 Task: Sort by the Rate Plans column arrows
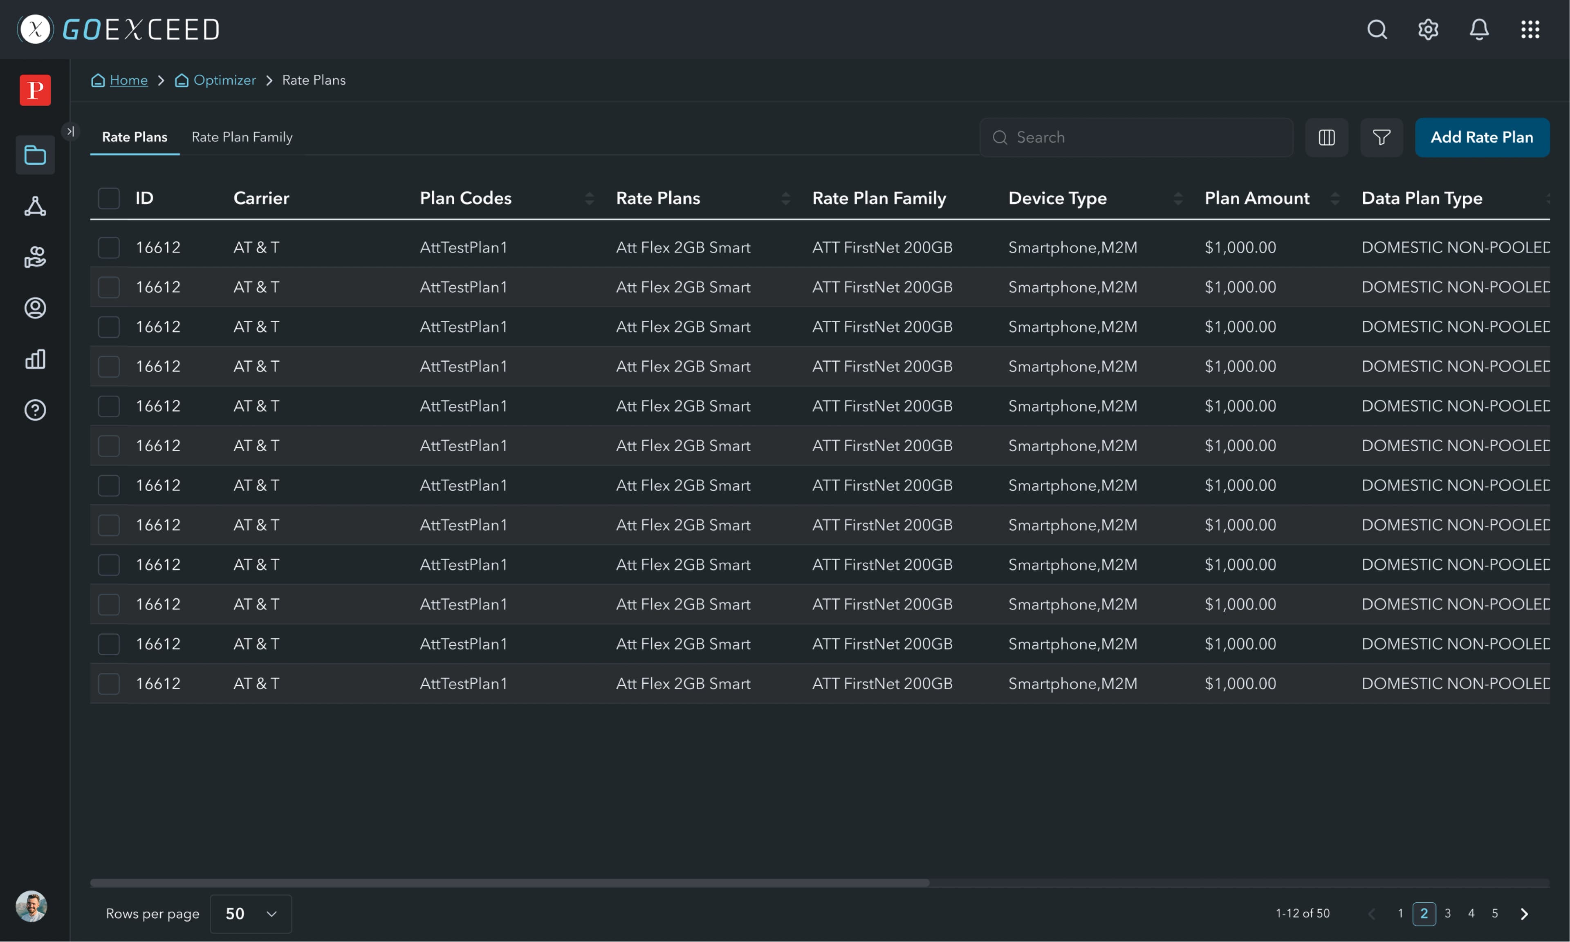coord(785,199)
